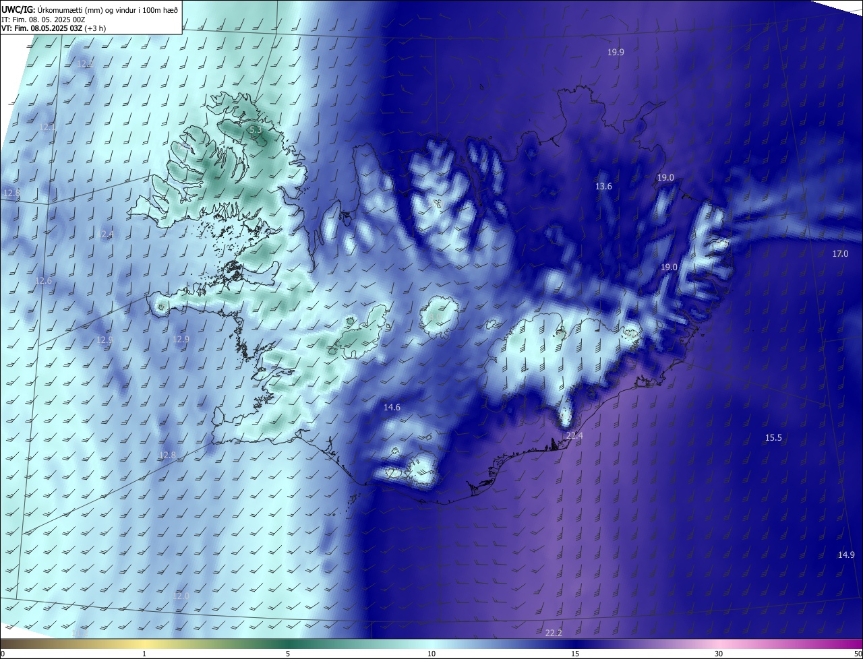Image resolution: width=863 pixels, height=659 pixels.
Task: Click the 22.2 value above the color bar
Action: point(554,633)
